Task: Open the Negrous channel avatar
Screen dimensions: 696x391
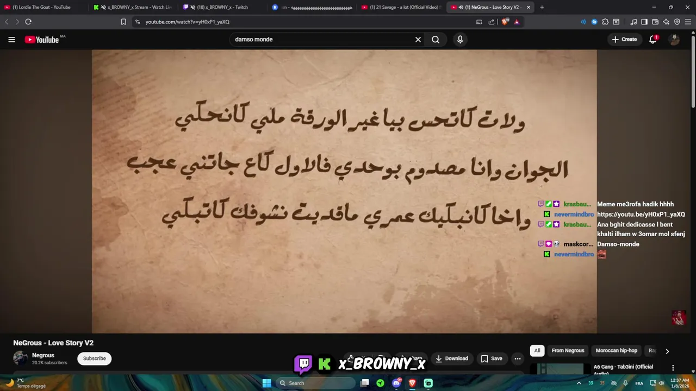Action: (20, 358)
